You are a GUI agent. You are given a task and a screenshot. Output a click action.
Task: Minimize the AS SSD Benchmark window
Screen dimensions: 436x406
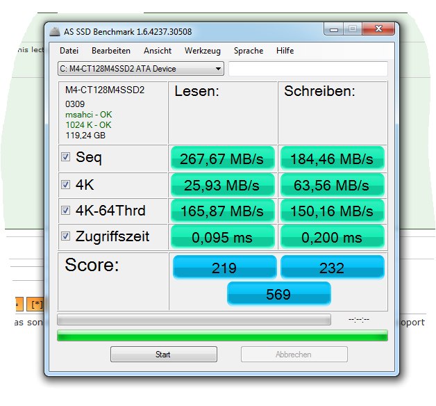click(x=334, y=29)
